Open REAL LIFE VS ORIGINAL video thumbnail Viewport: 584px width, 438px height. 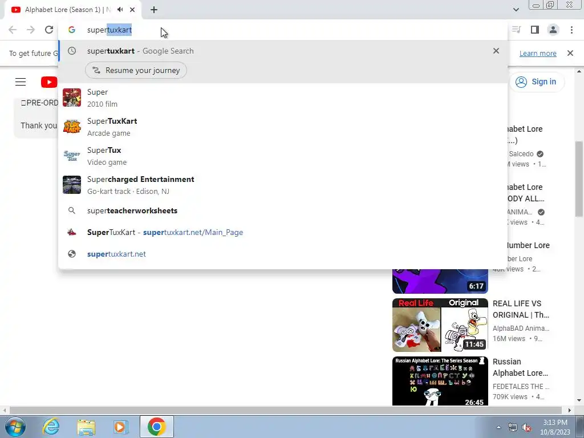pyautogui.click(x=440, y=325)
